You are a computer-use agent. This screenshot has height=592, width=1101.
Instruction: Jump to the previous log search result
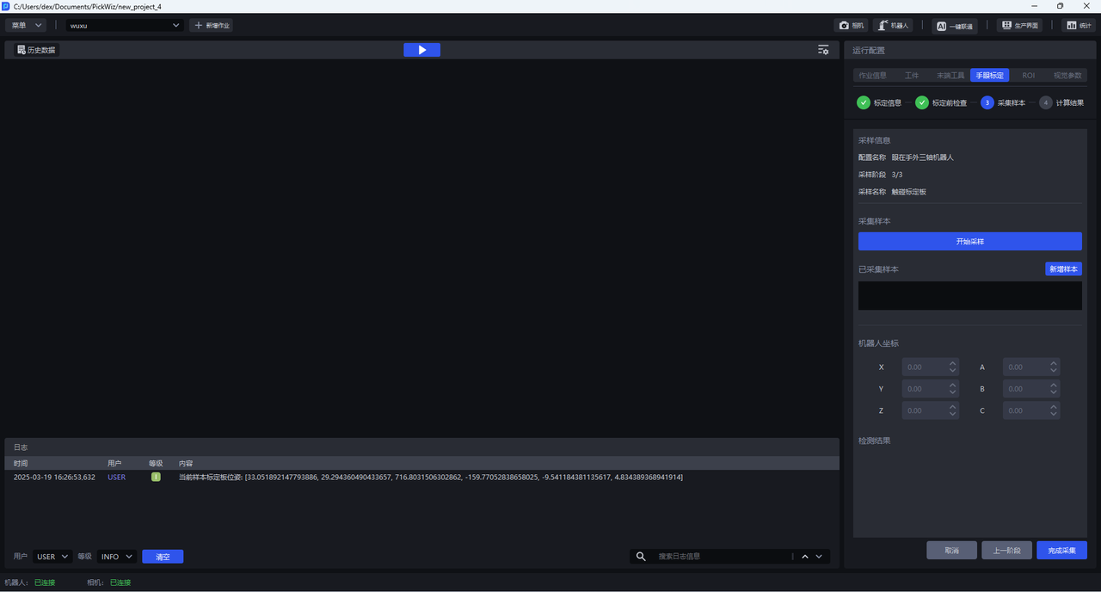click(x=805, y=557)
